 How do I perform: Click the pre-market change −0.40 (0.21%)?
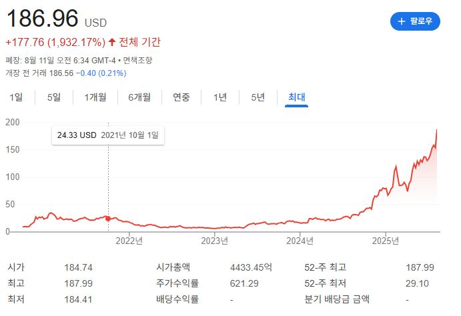click(x=101, y=73)
